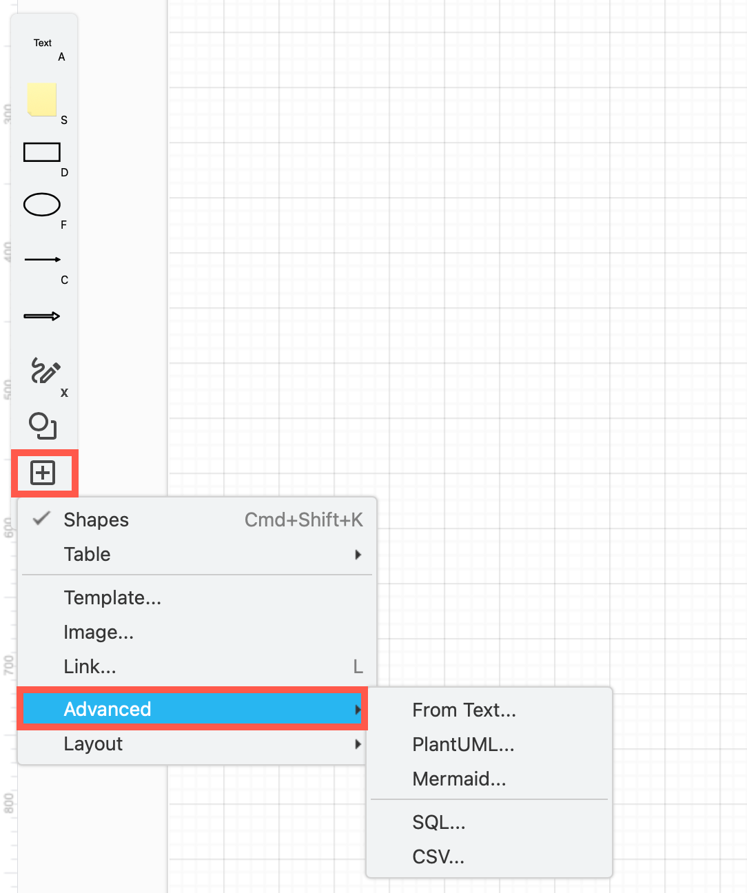Choose Mermaid... from the Advanced submenu

(x=459, y=779)
